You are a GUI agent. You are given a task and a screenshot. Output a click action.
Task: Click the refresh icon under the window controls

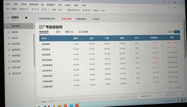point(176,7)
